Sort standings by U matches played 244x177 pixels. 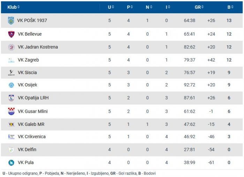[x=111, y=7]
